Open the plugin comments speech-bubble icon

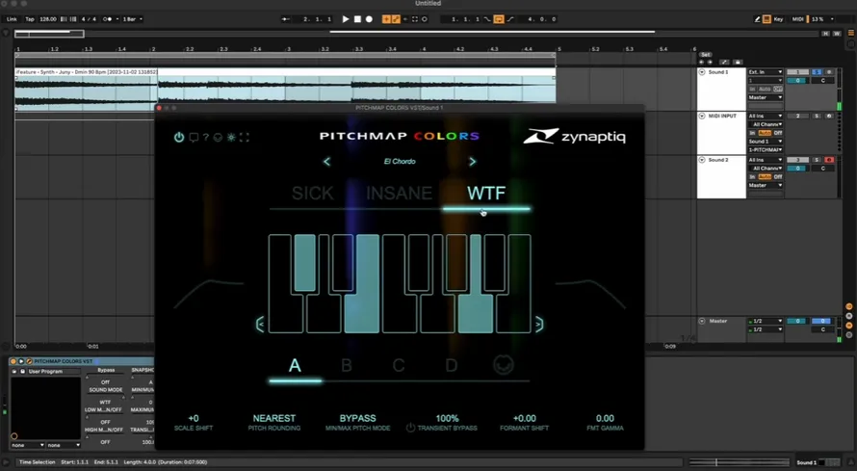[194, 137]
